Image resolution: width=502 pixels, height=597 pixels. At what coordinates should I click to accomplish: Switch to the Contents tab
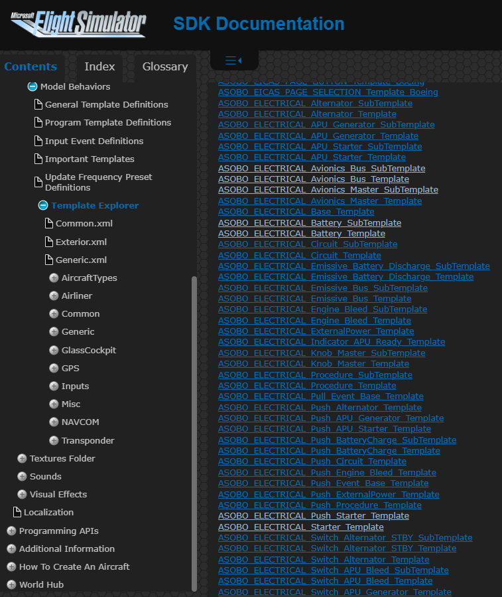tap(31, 66)
